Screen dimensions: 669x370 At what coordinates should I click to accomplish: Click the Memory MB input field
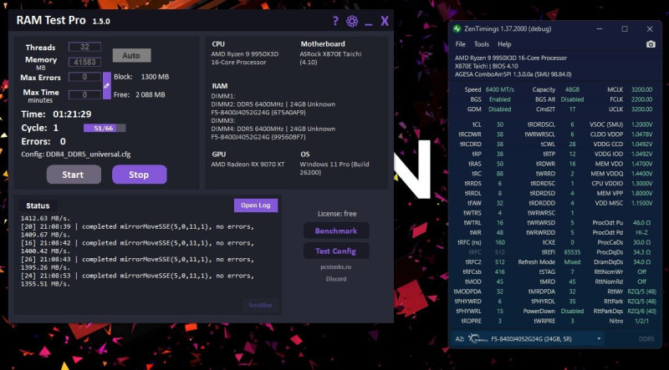(85, 63)
